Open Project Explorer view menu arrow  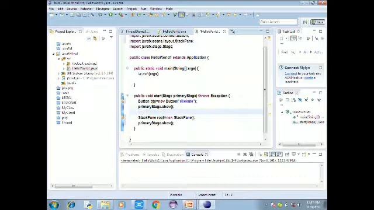tap(111, 37)
